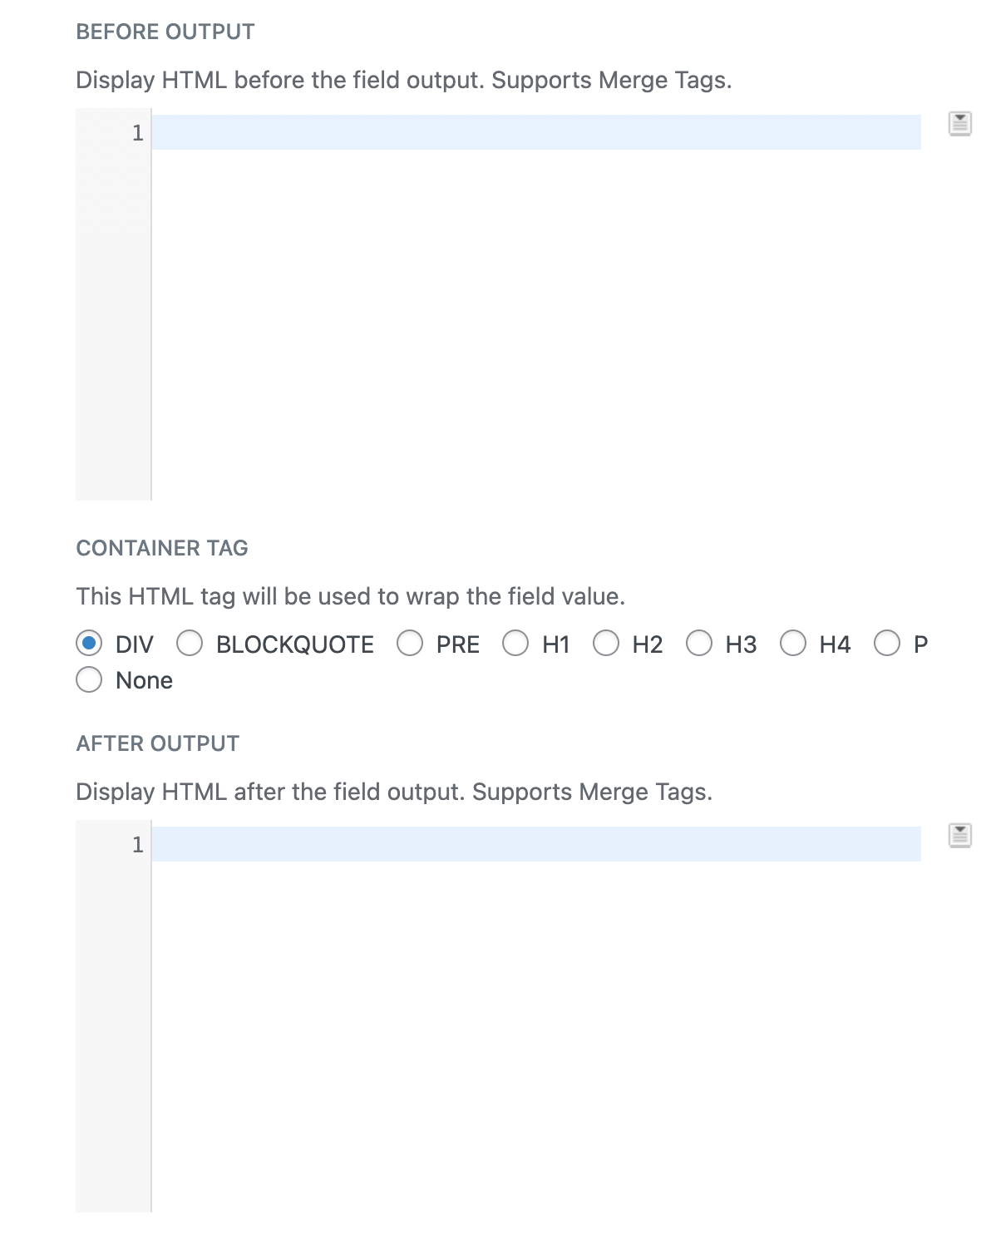986x1249 pixels.
Task: Choose the H2 radio button
Action: coord(606,644)
